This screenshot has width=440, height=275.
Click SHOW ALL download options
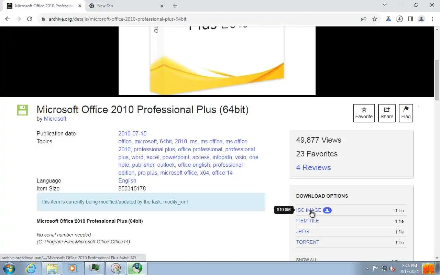pyautogui.click(x=307, y=260)
